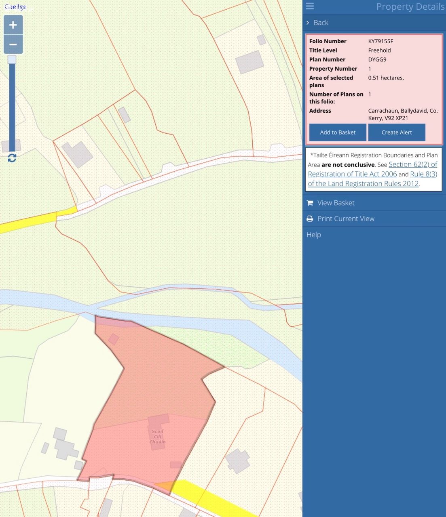Zoom out with the minus button
This screenshot has width=446, height=517.
coord(13,44)
